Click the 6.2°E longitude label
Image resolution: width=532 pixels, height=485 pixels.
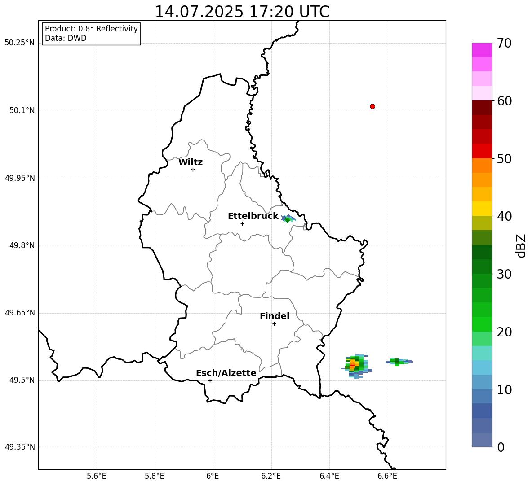pos(271,476)
